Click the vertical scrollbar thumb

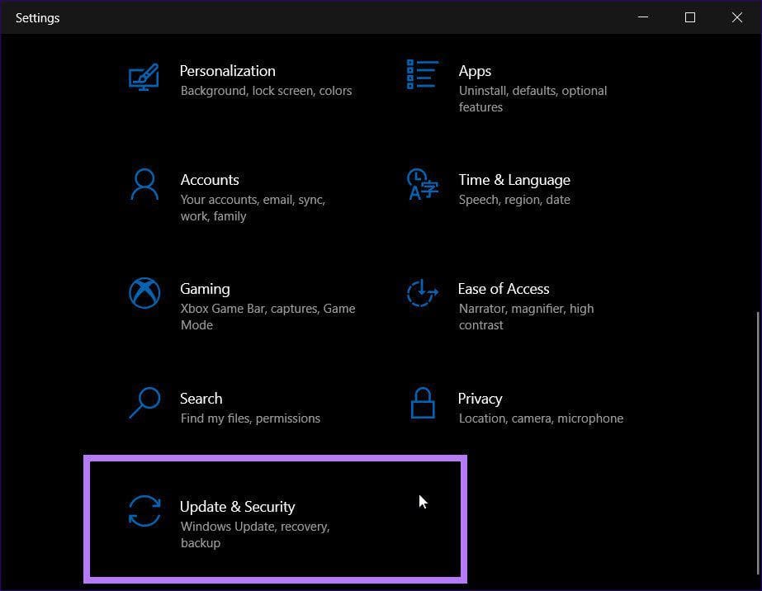pyautogui.click(x=758, y=442)
